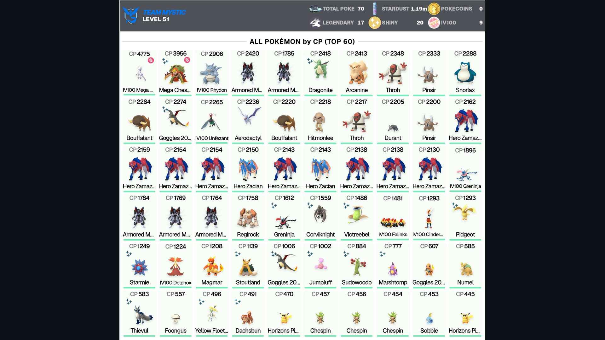605x340 pixels.
Task: Select the IV100 Delphox CP 1224 sprite
Action: pyautogui.click(x=176, y=266)
